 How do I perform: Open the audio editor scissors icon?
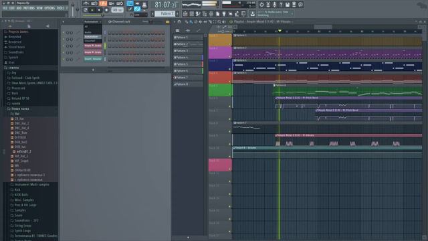pos(268,5)
